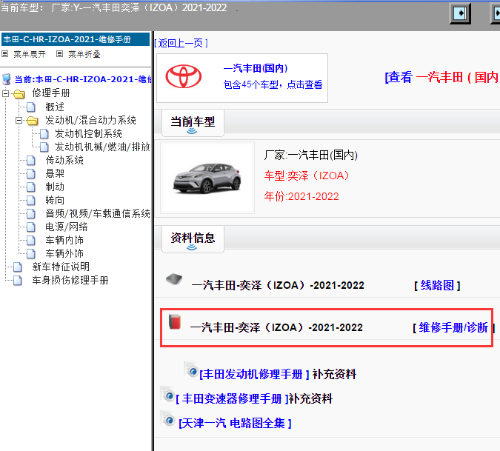Image resolution: width=500 pixels, height=451 pixels.
Task: Click the icon before 丰田发动机修理手册
Action: [191, 370]
